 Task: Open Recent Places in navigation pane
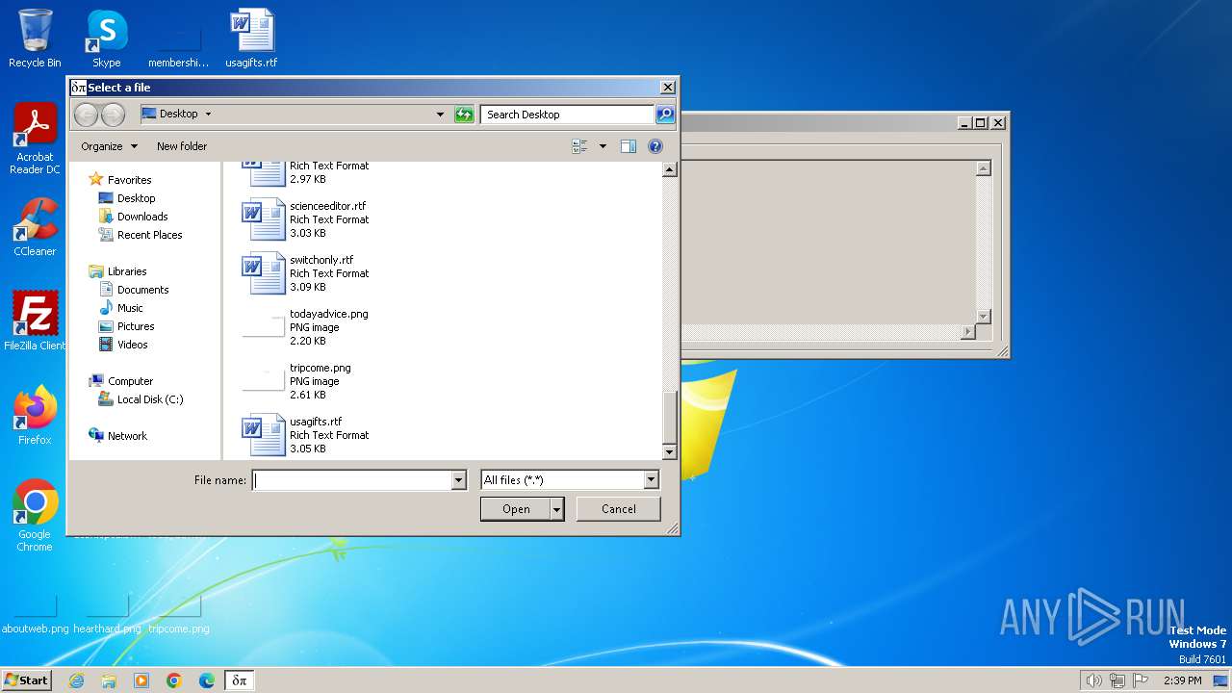click(x=149, y=235)
